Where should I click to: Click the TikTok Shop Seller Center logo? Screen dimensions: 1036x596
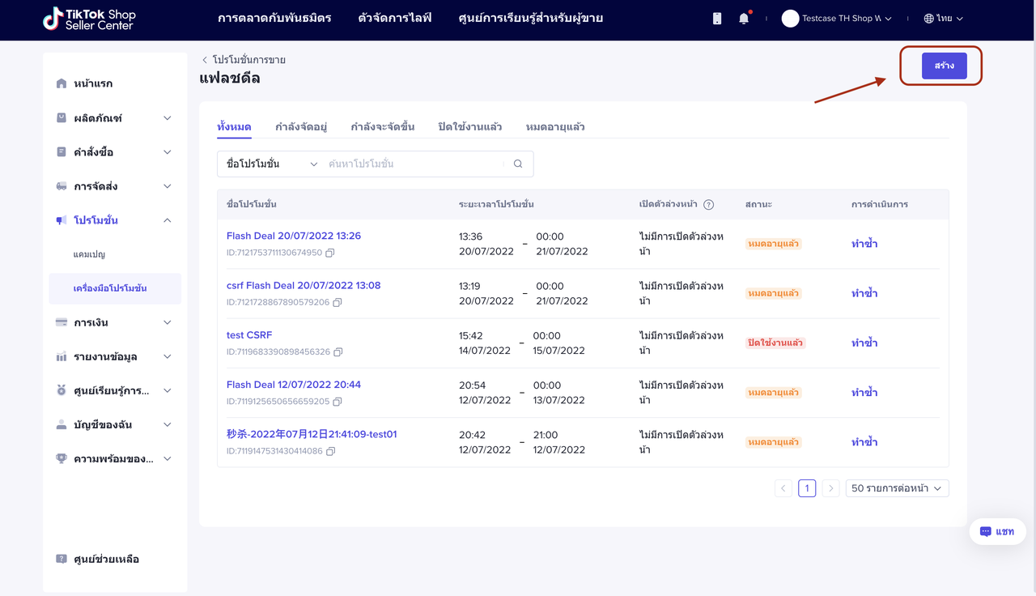90,19
